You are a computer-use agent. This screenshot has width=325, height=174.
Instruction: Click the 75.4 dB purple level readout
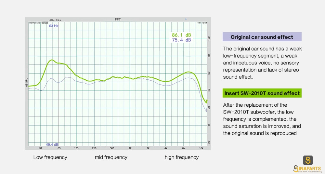coord(181,40)
